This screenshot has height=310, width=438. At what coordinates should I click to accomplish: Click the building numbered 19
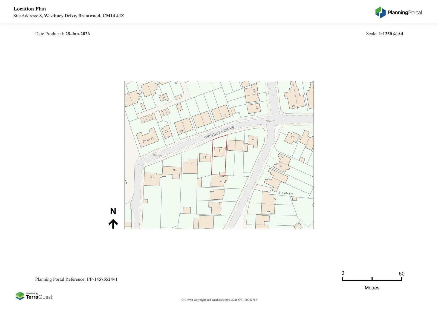(x=184, y=127)
